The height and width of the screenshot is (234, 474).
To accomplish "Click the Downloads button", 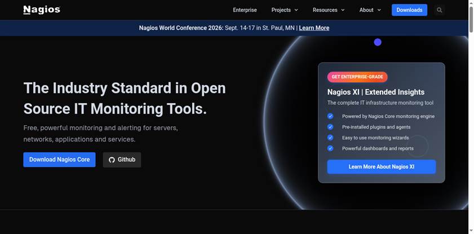I will coord(409,10).
